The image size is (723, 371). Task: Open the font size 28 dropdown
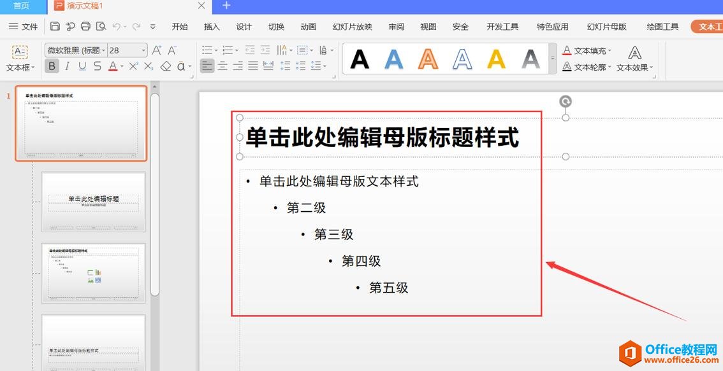click(x=144, y=50)
